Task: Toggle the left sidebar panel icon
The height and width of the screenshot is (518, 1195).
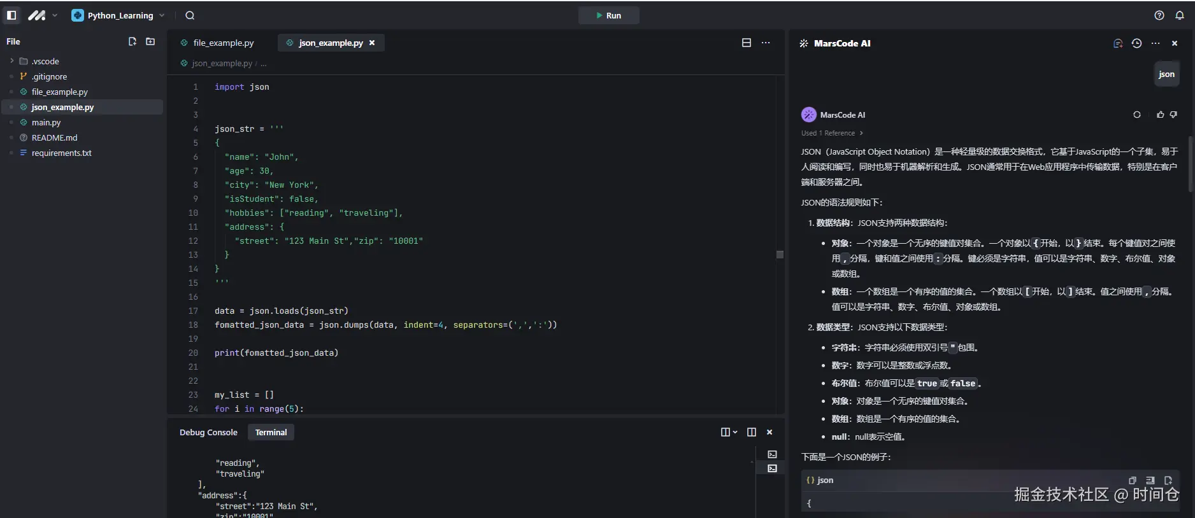Action: (11, 15)
